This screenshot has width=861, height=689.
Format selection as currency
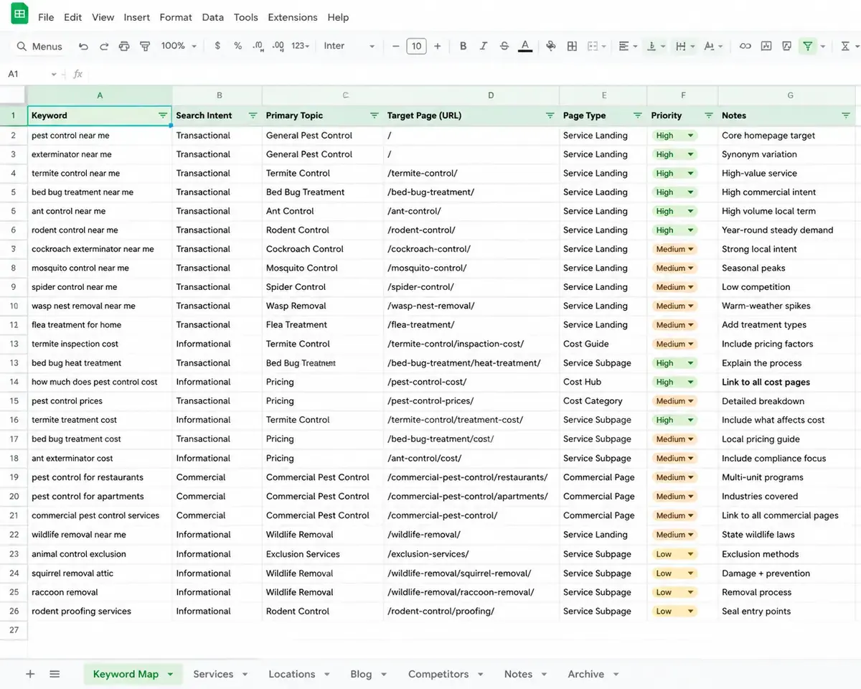(217, 46)
